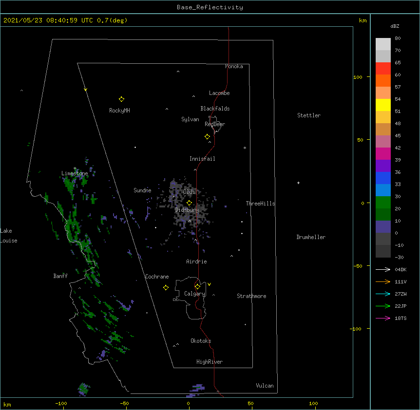Select the Airdrie label
Image resolution: width=420 pixels, height=410 pixels.
tap(197, 261)
